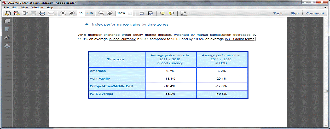This screenshot has height=129, width=330.
Task: Show the Bookmarks panel
Action: click(x=7, y=29)
